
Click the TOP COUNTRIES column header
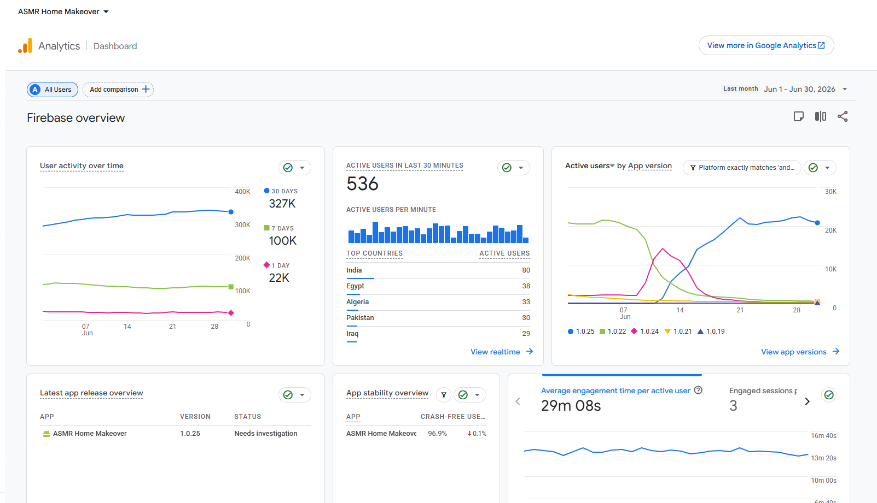374,253
